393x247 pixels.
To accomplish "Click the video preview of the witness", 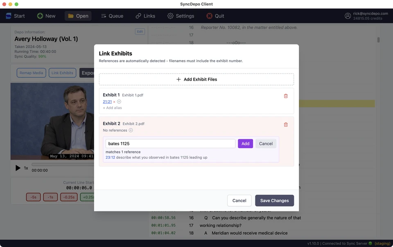I will point(52,121).
